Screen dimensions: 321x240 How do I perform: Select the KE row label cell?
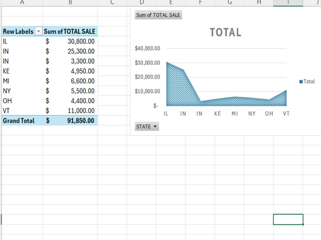(x=22, y=71)
